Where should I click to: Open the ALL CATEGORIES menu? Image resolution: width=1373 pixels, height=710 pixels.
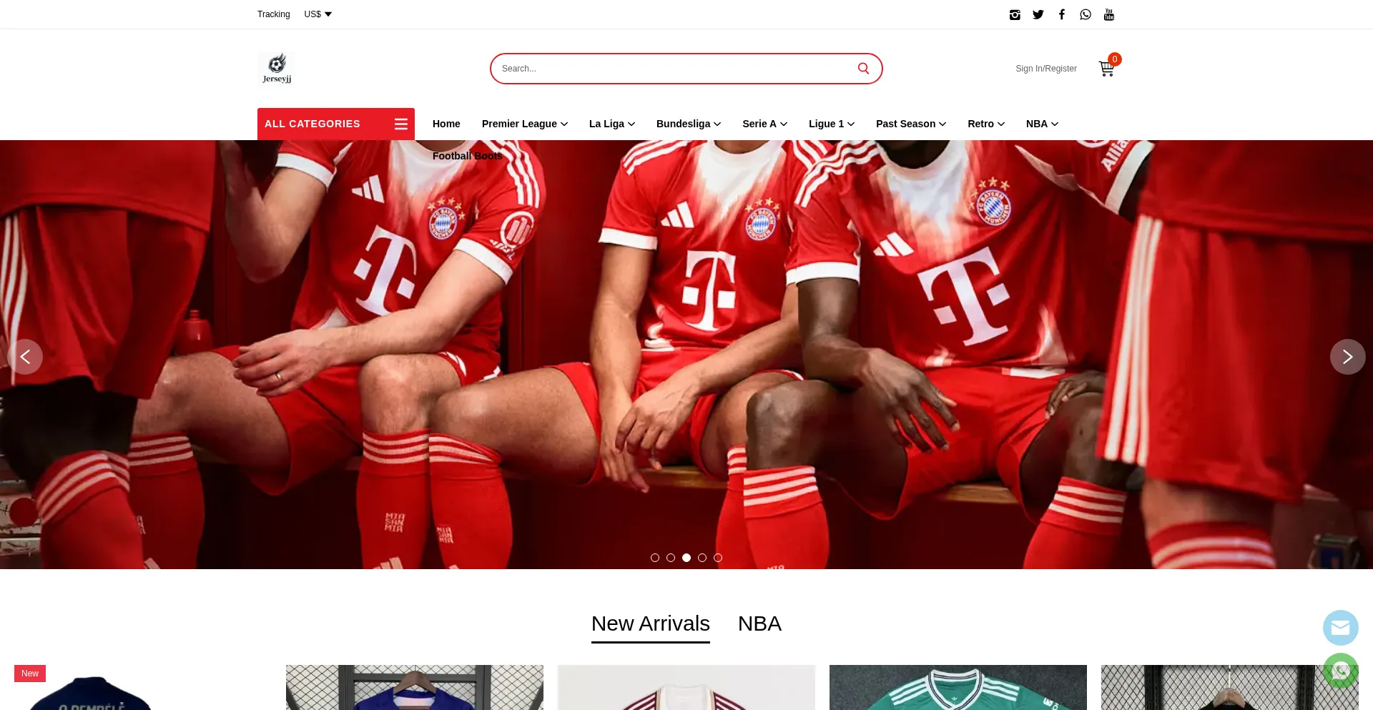point(335,124)
